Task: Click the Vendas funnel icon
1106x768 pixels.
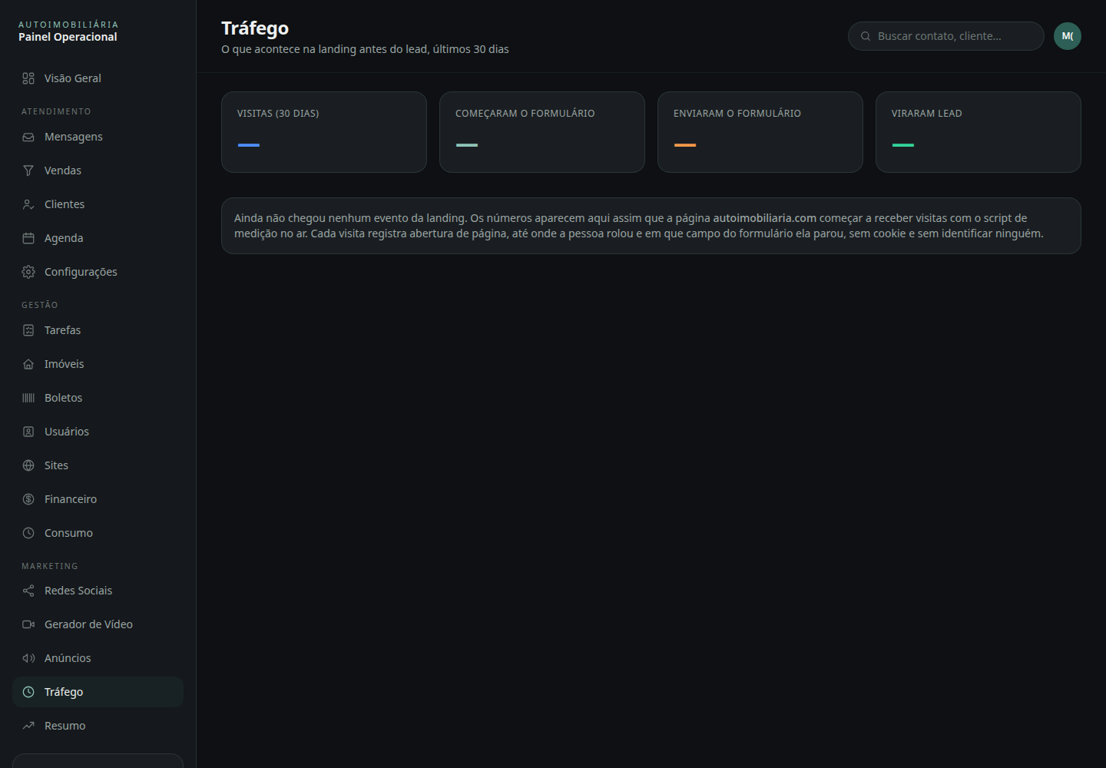Action: tap(28, 170)
